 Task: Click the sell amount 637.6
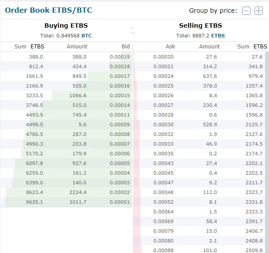coord(210,76)
